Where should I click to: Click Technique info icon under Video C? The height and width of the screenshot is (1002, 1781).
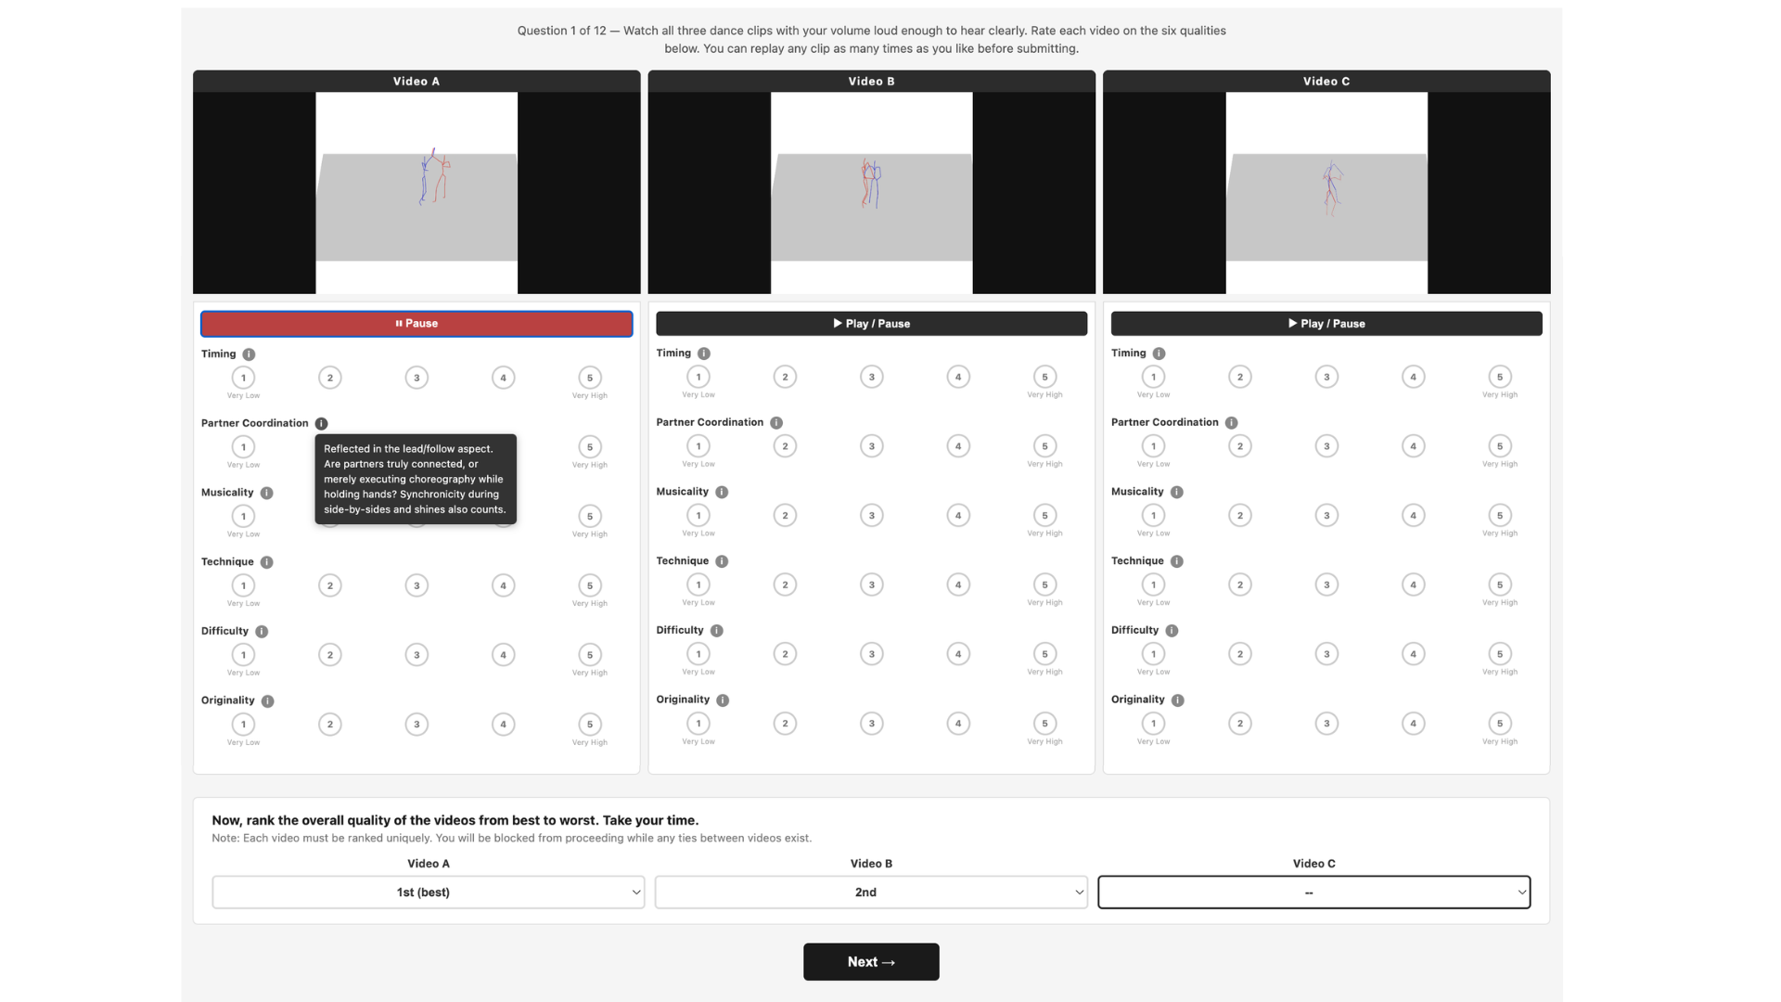pos(1176,561)
